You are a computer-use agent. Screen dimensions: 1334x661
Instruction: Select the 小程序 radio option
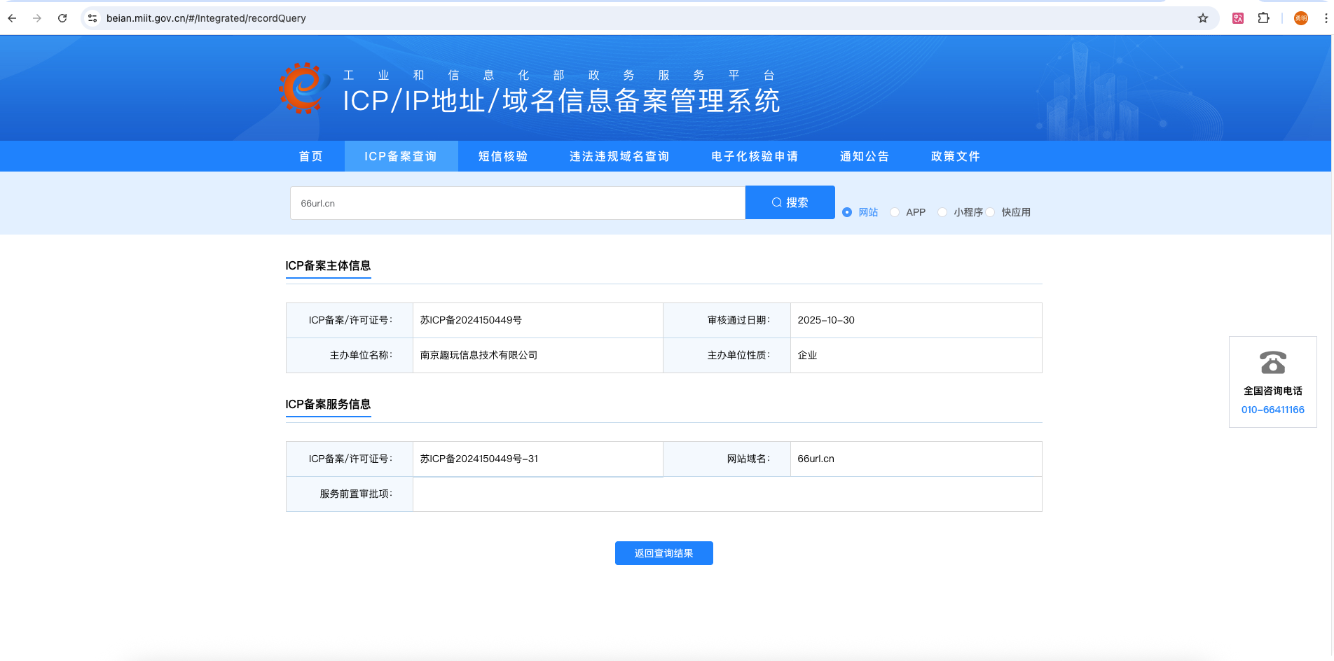point(942,212)
